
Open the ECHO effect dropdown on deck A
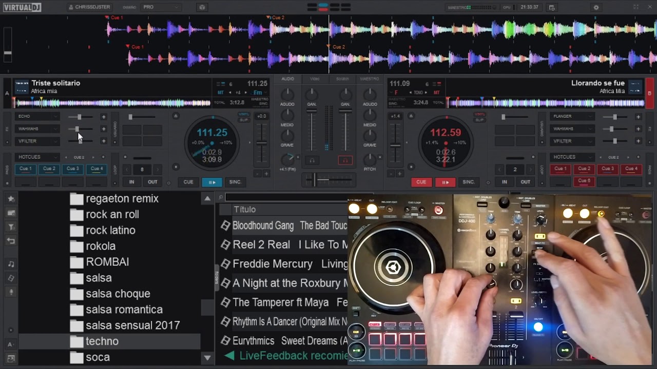(38, 116)
